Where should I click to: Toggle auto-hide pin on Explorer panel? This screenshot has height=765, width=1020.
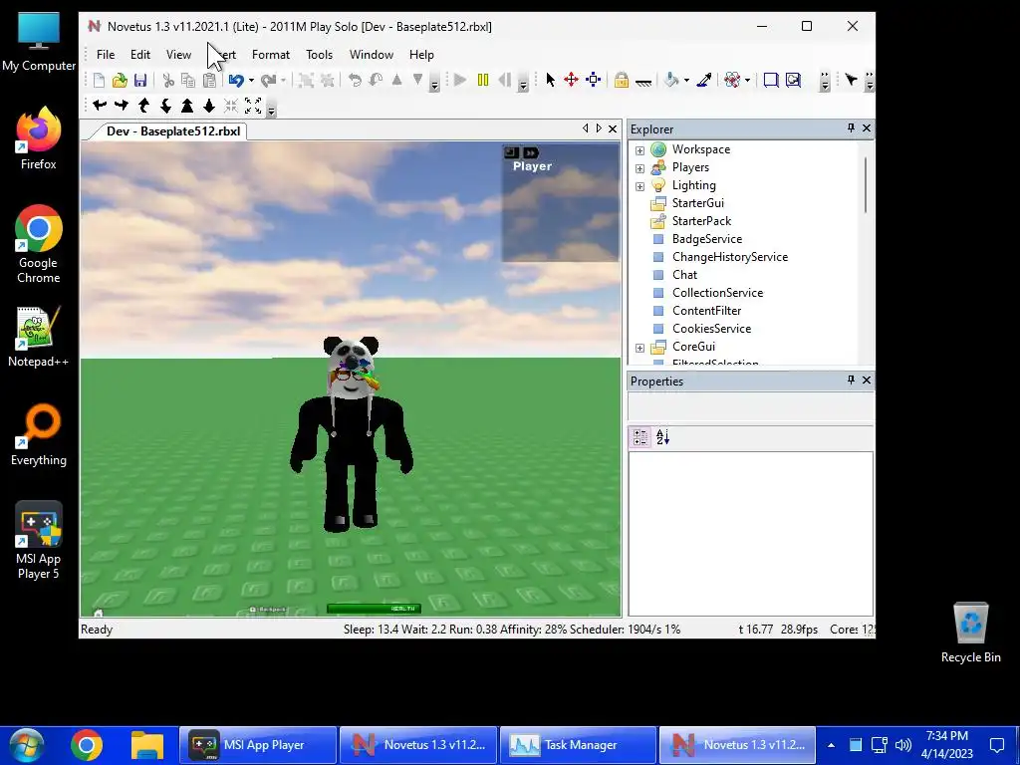851,128
